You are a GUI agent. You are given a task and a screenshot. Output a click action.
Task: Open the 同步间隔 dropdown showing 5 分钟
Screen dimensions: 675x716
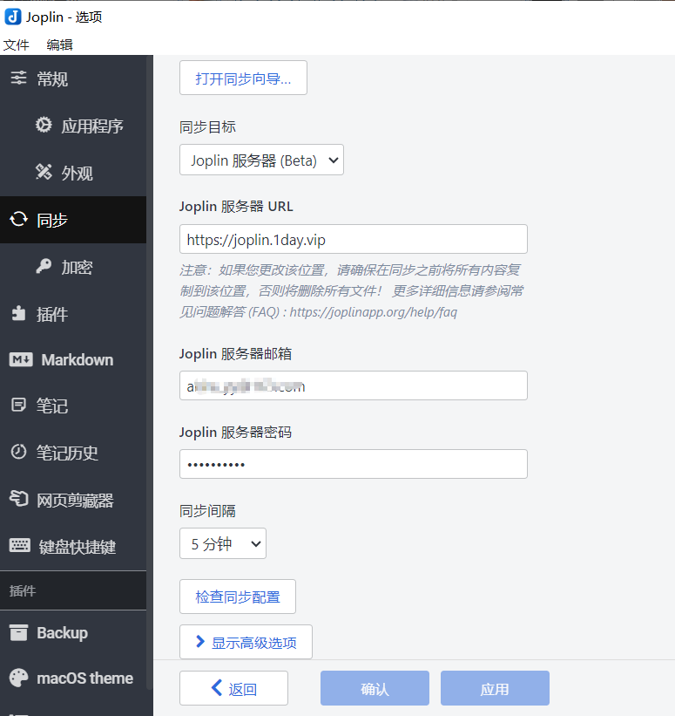pyautogui.click(x=223, y=543)
